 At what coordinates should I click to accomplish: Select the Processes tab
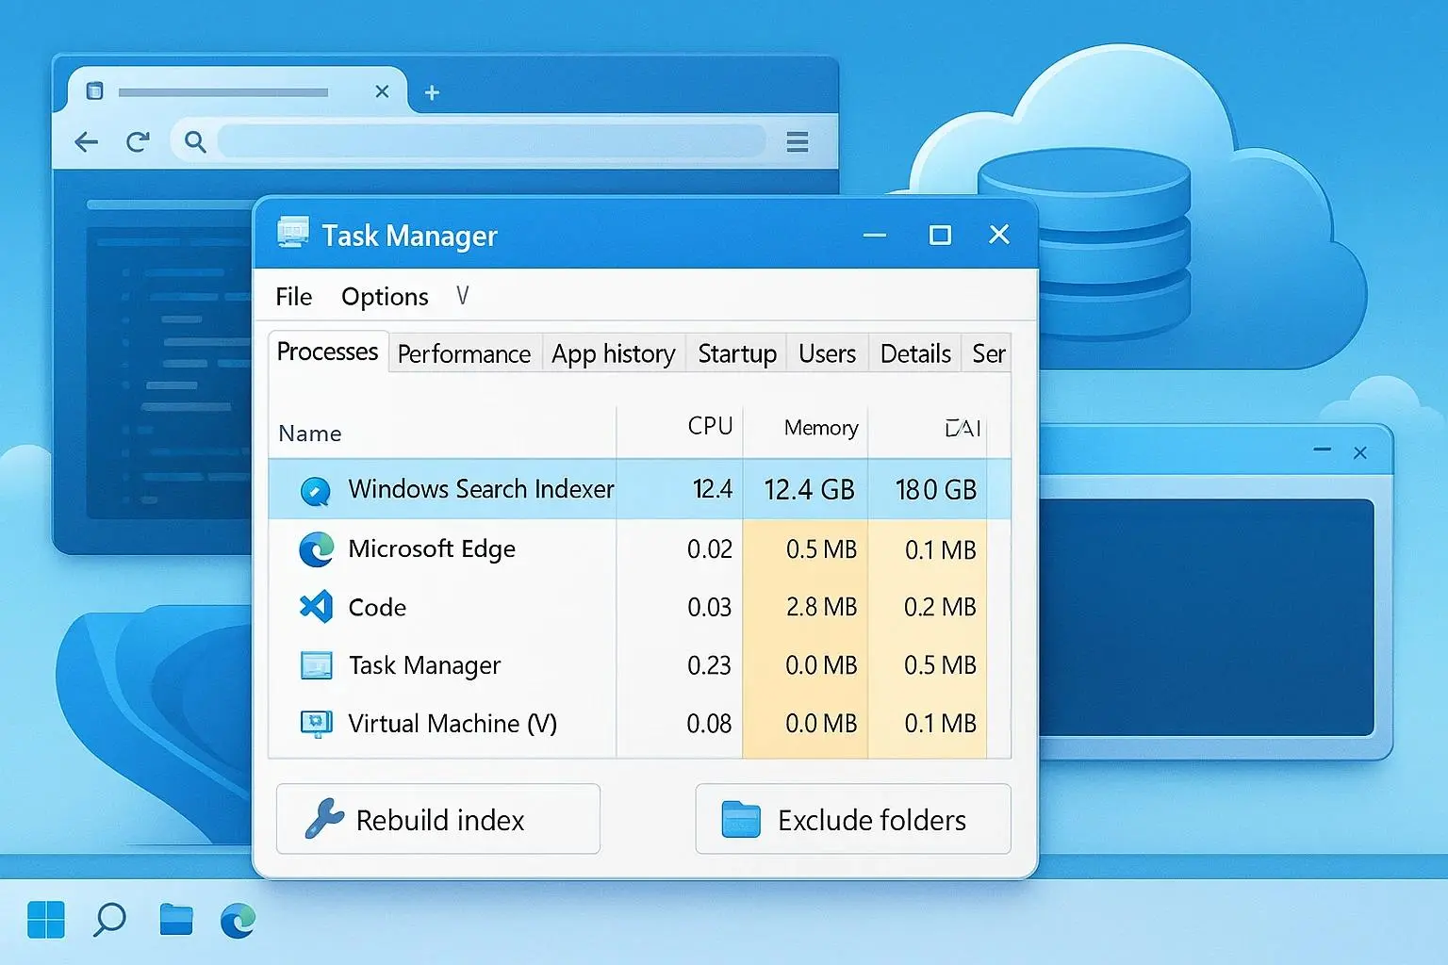click(327, 352)
